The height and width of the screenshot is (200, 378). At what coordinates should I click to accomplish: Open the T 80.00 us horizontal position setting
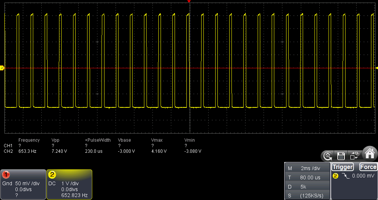(307, 177)
